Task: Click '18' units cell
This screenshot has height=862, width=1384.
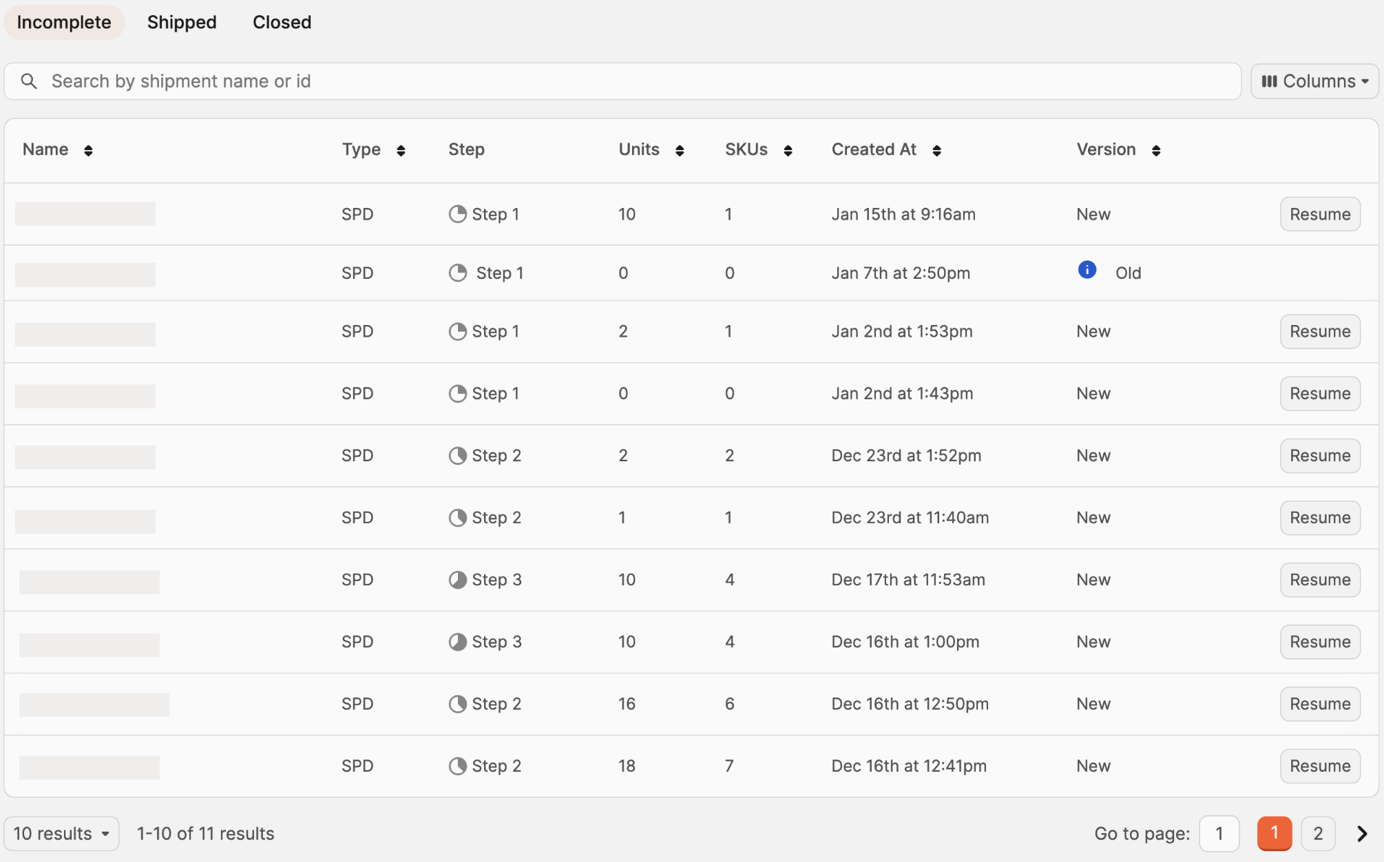Action: coord(627,766)
